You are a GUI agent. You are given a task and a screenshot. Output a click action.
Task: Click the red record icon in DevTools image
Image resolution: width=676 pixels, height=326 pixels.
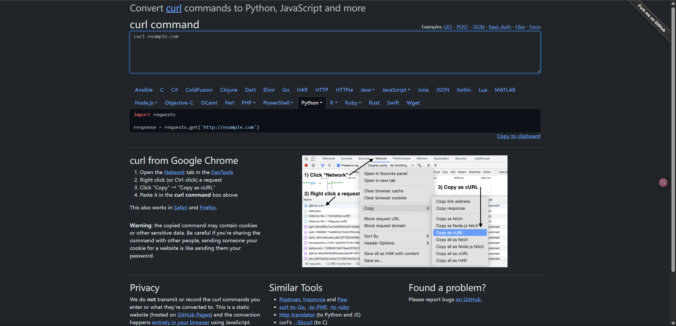tap(306, 165)
